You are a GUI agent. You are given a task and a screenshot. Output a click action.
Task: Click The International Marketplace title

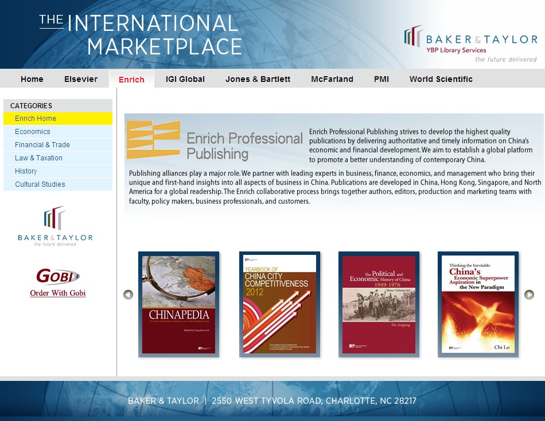tap(141, 35)
